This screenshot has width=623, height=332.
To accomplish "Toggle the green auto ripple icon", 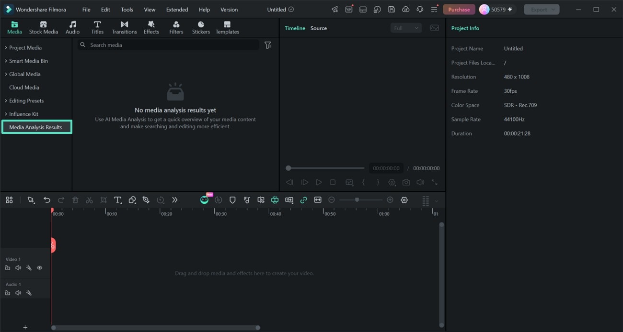I will pos(275,200).
